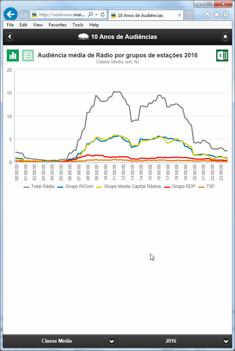
Task: Open the data table view icon
Action: pyautogui.click(x=28, y=55)
